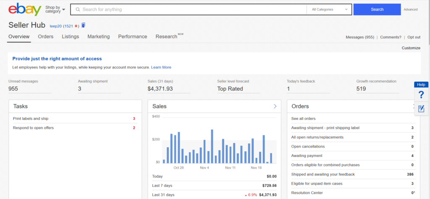Click the Opt out link

414,37
